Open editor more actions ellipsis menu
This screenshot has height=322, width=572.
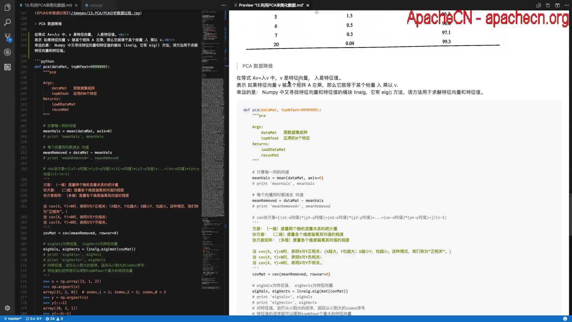coord(223,5)
